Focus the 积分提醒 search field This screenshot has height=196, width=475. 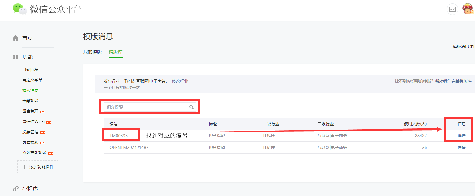pos(146,107)
